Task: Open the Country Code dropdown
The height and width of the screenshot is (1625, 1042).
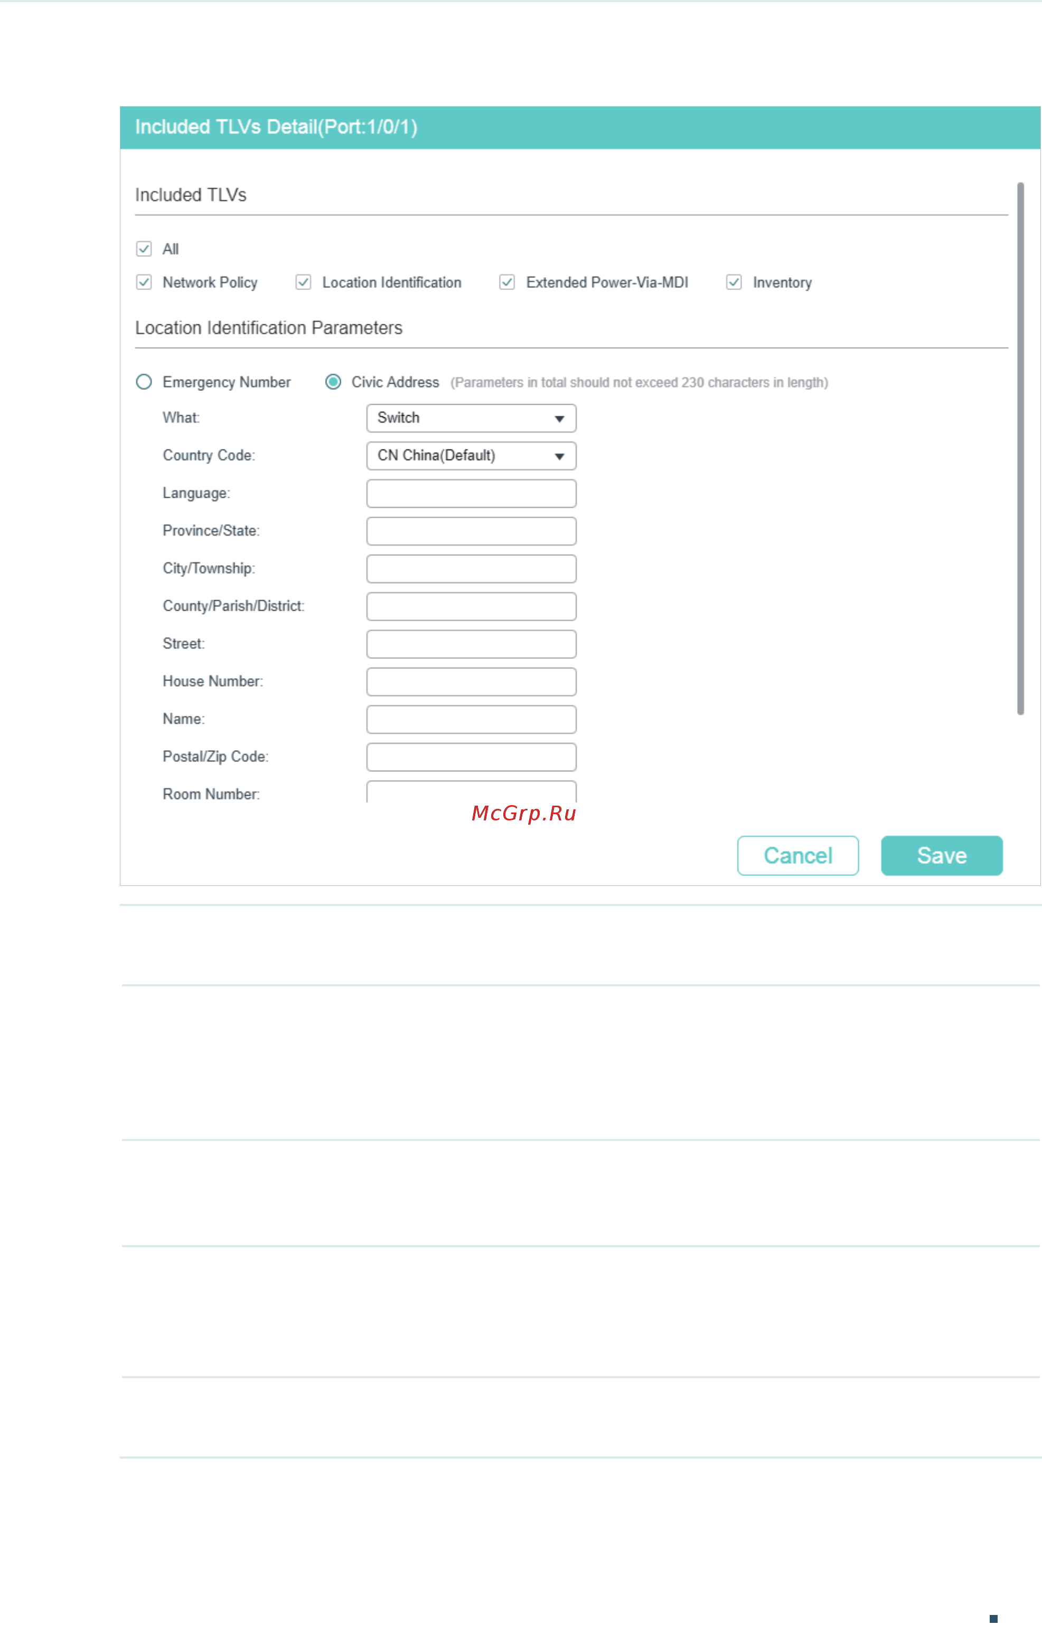Action: point(472,456)
